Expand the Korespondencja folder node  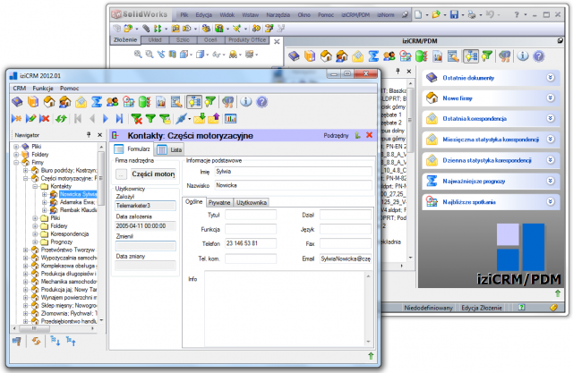pos(35,234)
